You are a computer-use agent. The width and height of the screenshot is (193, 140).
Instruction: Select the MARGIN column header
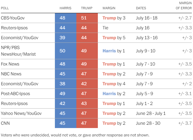pyautogui.click(x=109, y=8)
